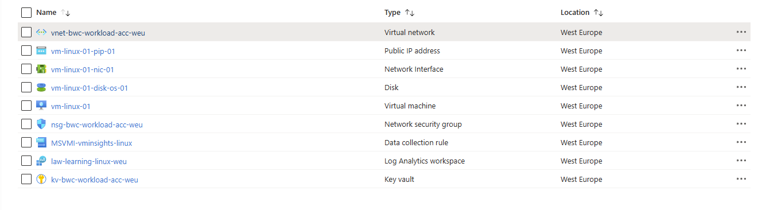This screenshot has height=210, width=762.
Task: Click the disk icon for vm-linux-01-disk-os-01
Action: [x=41, y=88]
